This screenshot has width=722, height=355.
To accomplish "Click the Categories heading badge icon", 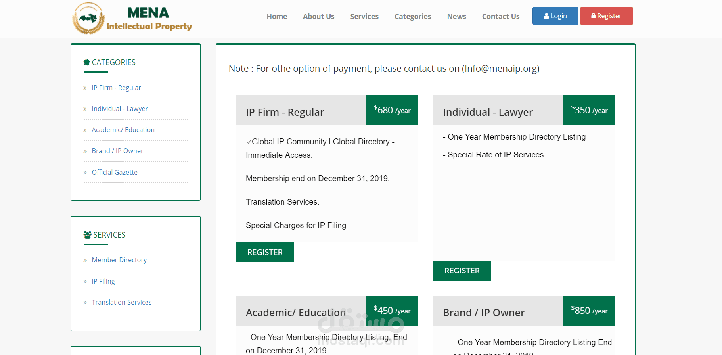I will coord(87,62).
